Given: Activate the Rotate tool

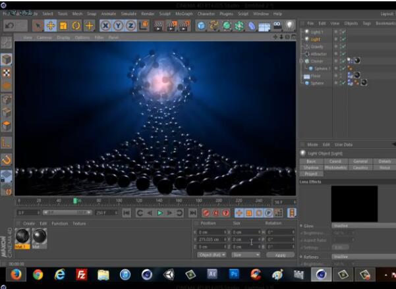Looking at the screenshot, I should (76, 26).
